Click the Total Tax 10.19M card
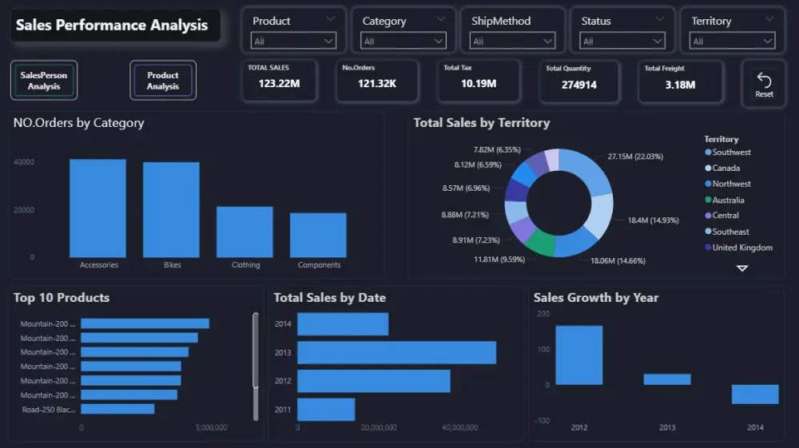The width and height of the screenshot is (799, 448). [479, 81]
